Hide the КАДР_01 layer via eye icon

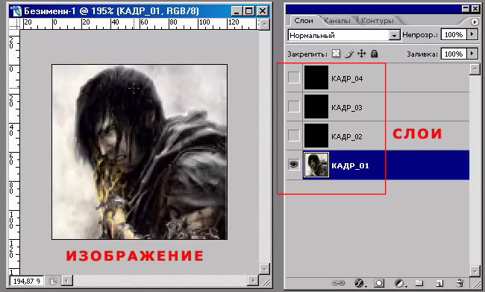(x=293, y=164)
